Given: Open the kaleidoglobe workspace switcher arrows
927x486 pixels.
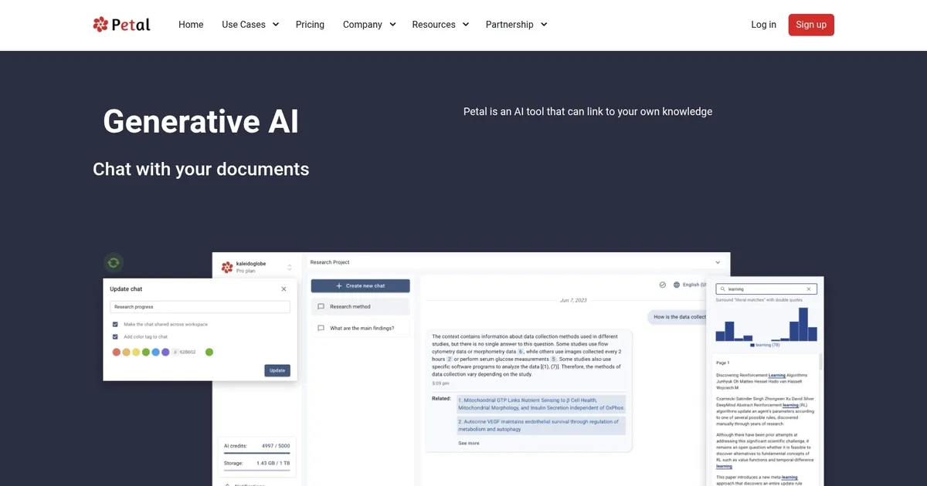Looking at the screenshot, I should coord(290,268).
